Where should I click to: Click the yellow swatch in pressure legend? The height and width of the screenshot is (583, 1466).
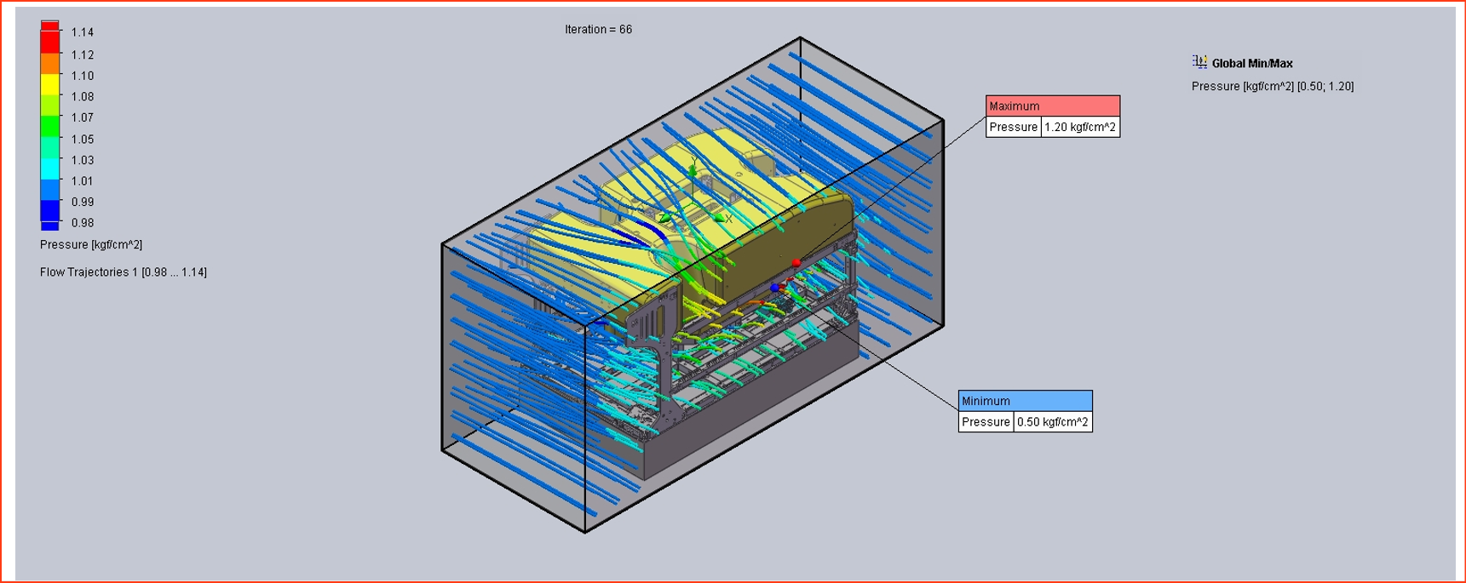[50, 83]
